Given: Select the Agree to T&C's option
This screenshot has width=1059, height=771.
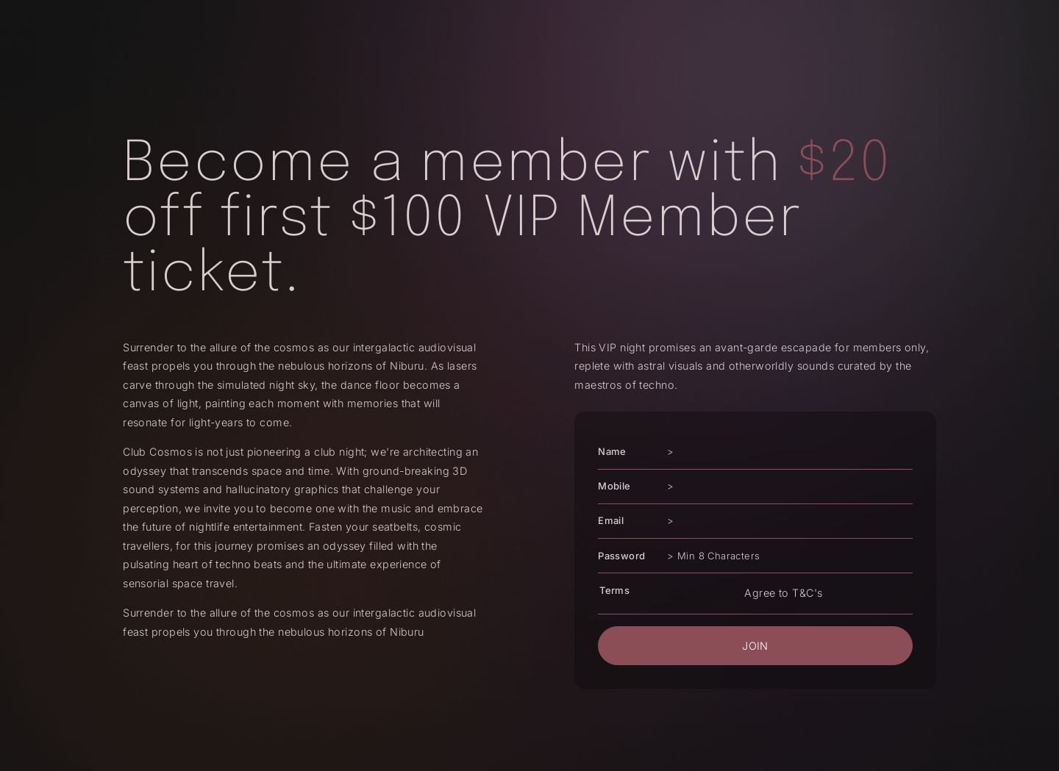Looking at the screenshot, I should [x=782, y=593].
